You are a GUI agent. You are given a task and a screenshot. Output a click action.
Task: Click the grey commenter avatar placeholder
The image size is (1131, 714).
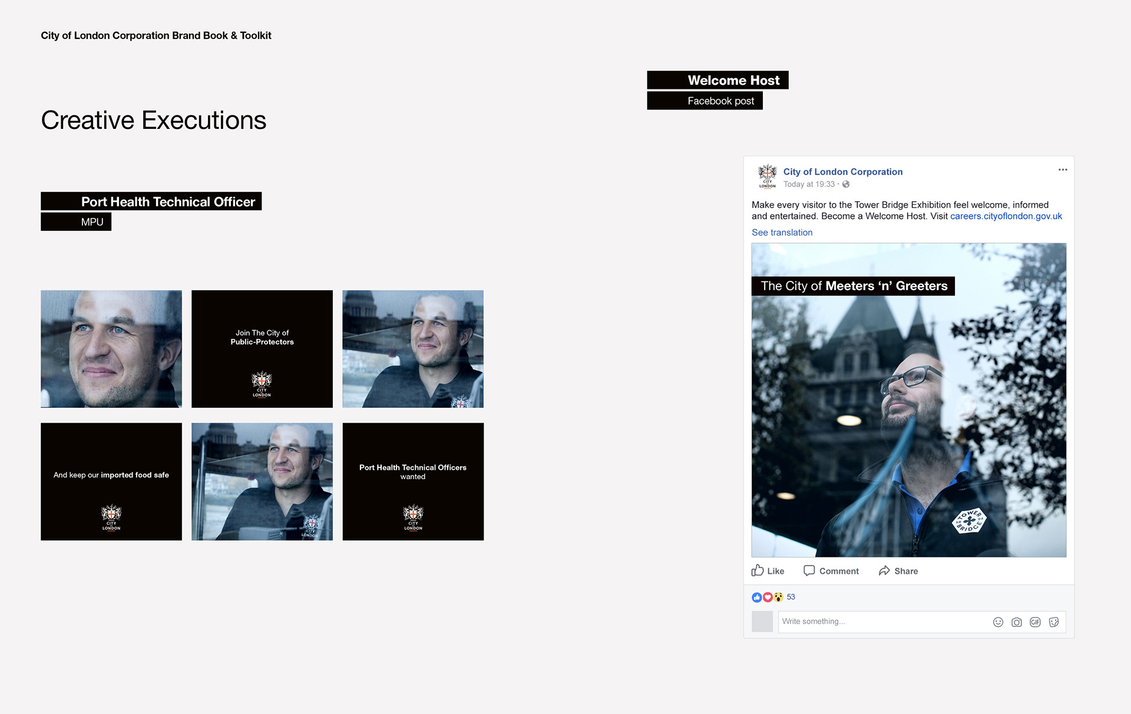[x=762, y=622]
